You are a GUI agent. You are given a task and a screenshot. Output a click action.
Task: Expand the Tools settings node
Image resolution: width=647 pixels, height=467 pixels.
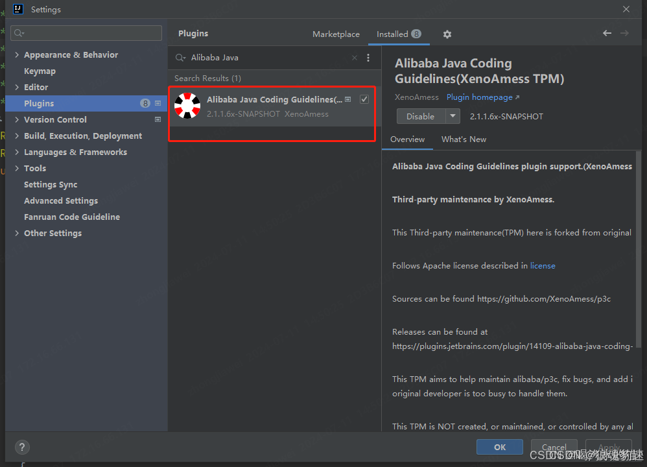point(17,168)
